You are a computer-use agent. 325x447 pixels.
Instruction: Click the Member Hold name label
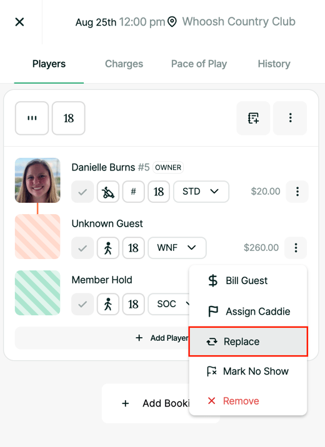[102, 280]
